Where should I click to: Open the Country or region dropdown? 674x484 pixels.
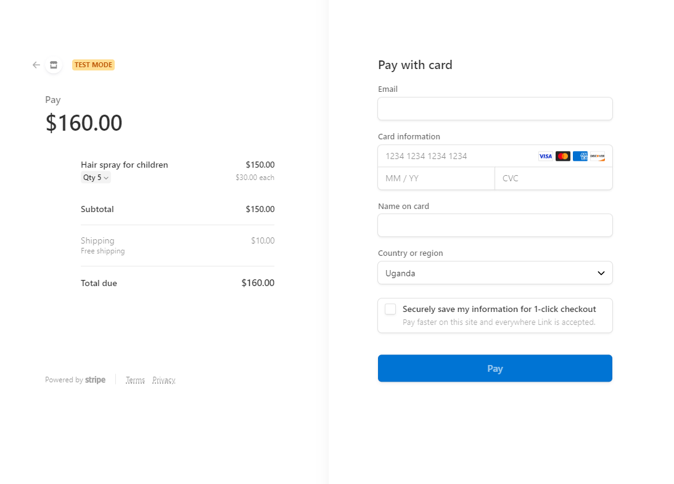tap(495, 273)
